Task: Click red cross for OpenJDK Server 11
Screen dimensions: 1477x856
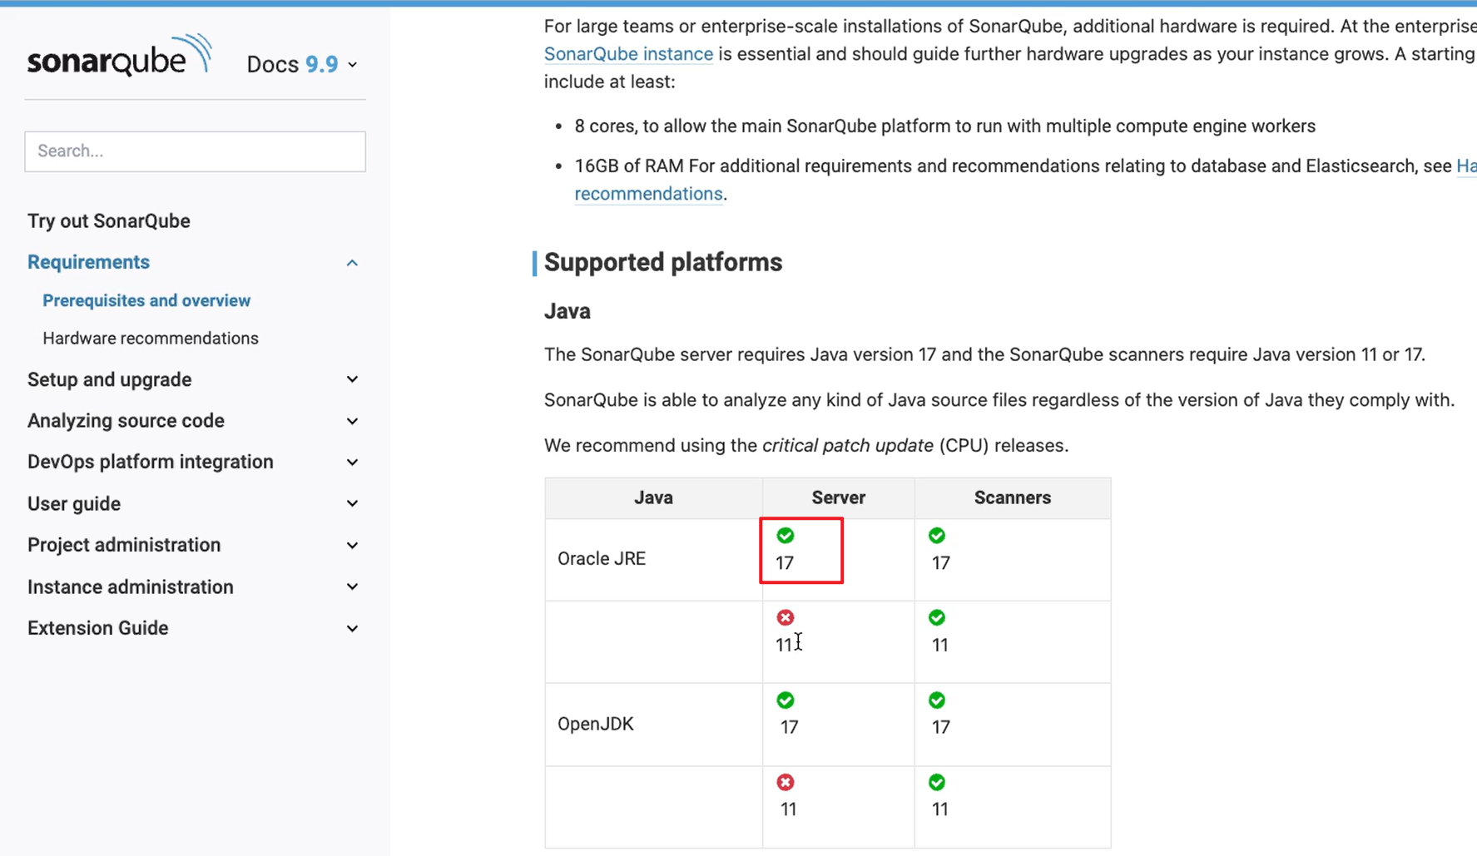Action: click(786, 782)
